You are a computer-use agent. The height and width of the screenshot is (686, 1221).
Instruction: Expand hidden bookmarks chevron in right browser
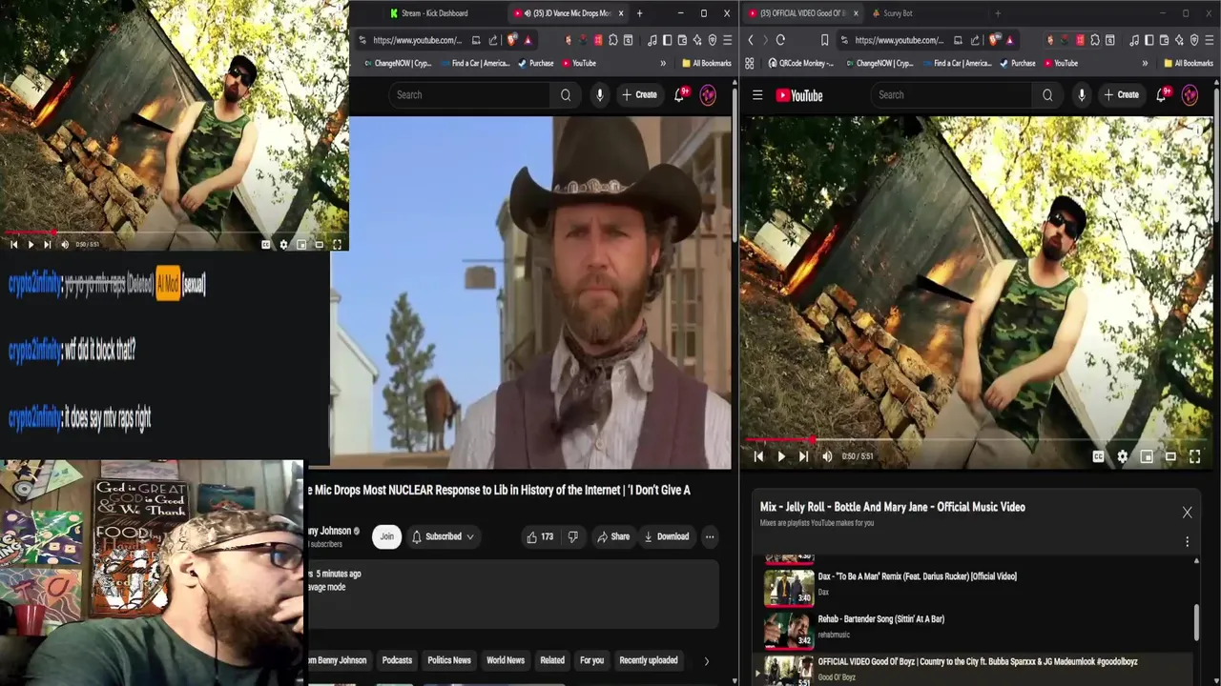[x=1145, y=64]
